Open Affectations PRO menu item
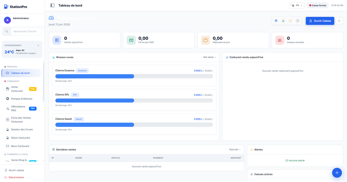Image resolution: width=347 pixels, height=182 pixels. pos(21,109)
